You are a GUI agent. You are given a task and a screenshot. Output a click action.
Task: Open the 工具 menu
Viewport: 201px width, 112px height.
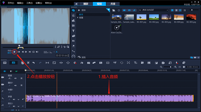pyautogui.click(x=30, y=3)
